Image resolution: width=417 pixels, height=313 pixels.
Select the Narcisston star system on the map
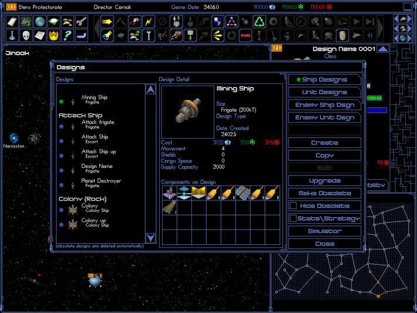14,139
